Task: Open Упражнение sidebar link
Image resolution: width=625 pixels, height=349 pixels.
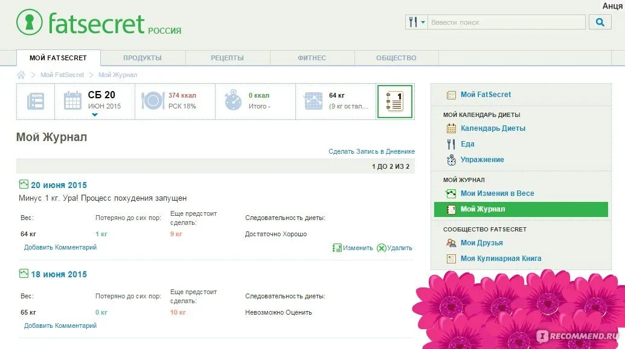Action: (x=482, y=160)
